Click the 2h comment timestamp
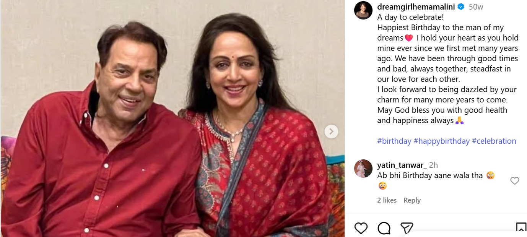Image resolution: width=527 pixels, height=237 pixels. pyautogui.click(x=433, y=165)
